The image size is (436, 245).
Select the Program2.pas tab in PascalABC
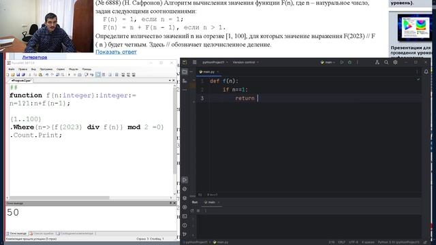tap(21, 80)
